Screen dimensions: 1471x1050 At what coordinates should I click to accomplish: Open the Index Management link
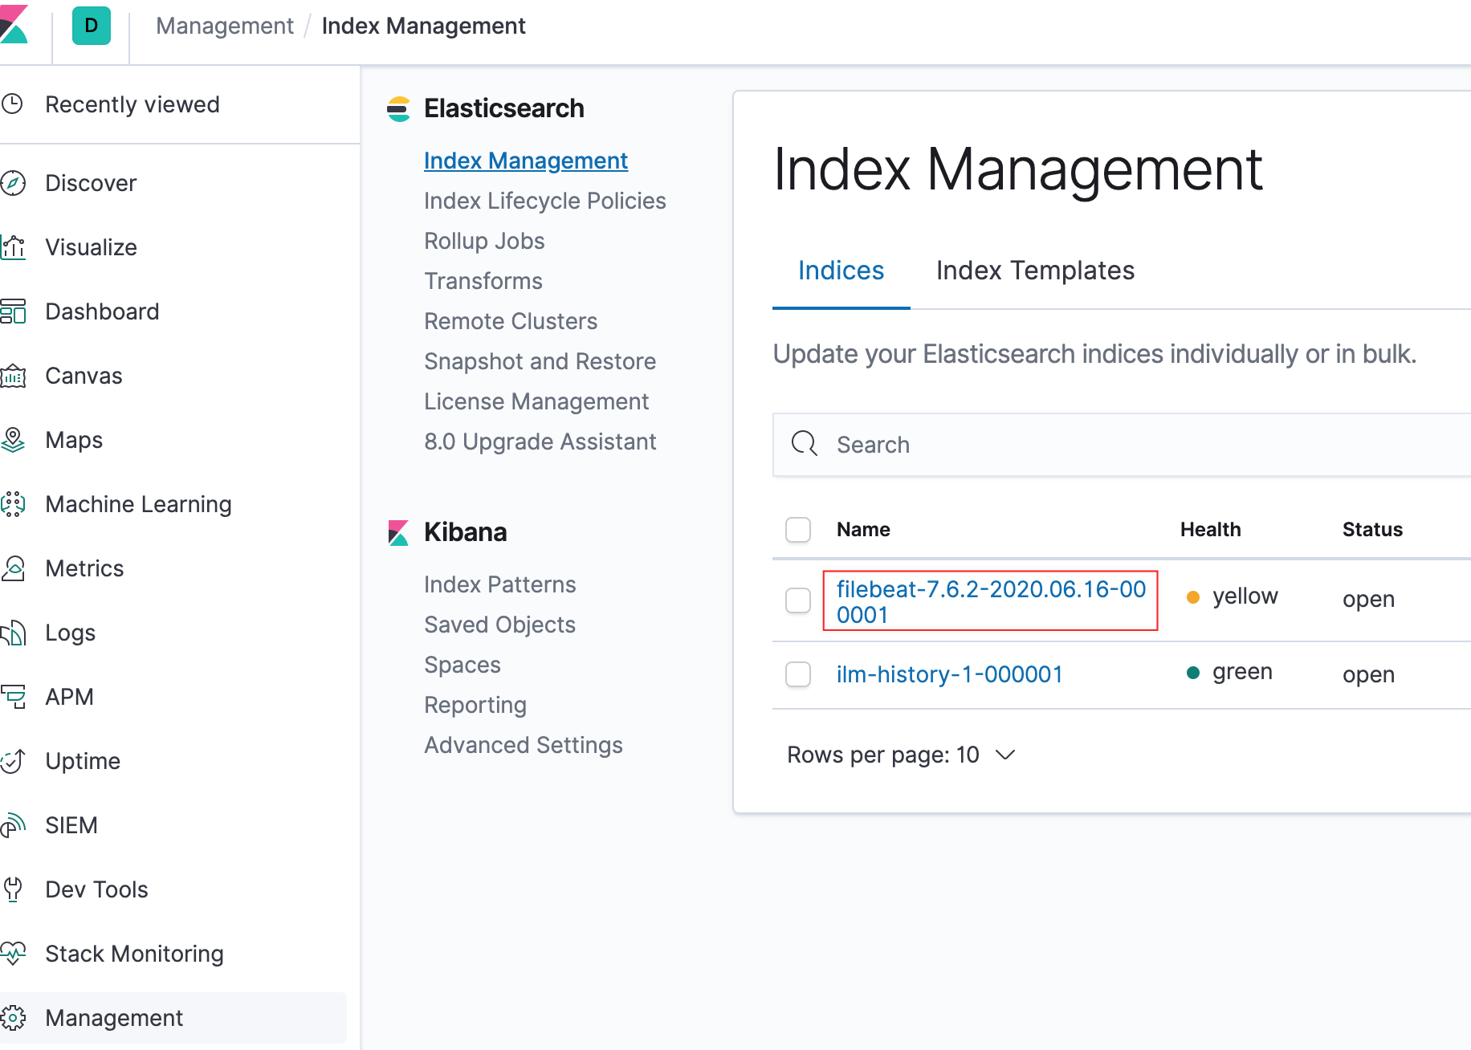pyautogui.click(x=525, y=161)
